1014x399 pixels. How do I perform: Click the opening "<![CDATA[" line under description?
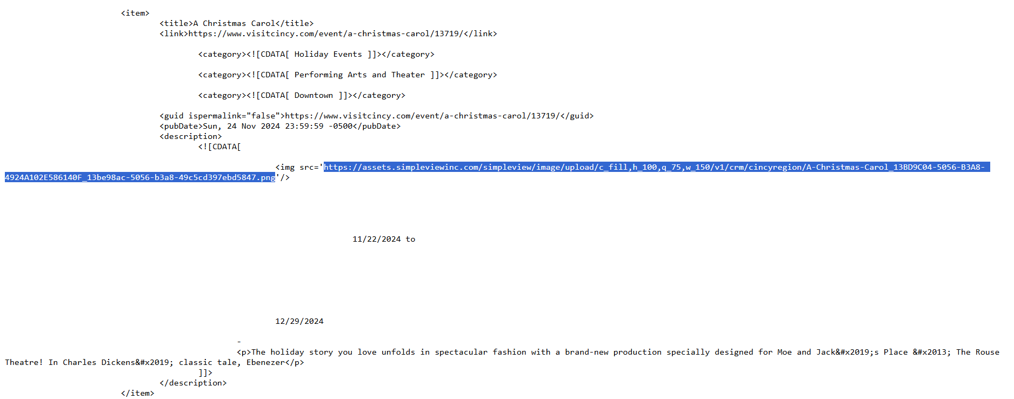(219, 147)
